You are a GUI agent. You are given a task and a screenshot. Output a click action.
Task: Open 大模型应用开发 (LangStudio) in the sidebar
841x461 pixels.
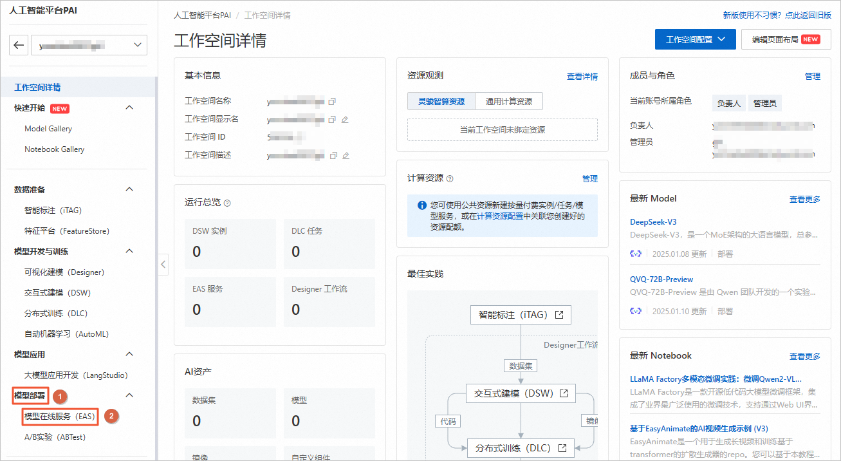76,375
